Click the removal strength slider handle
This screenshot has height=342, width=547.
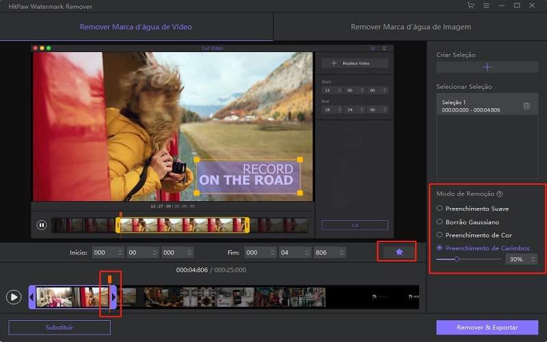(457, 259)
